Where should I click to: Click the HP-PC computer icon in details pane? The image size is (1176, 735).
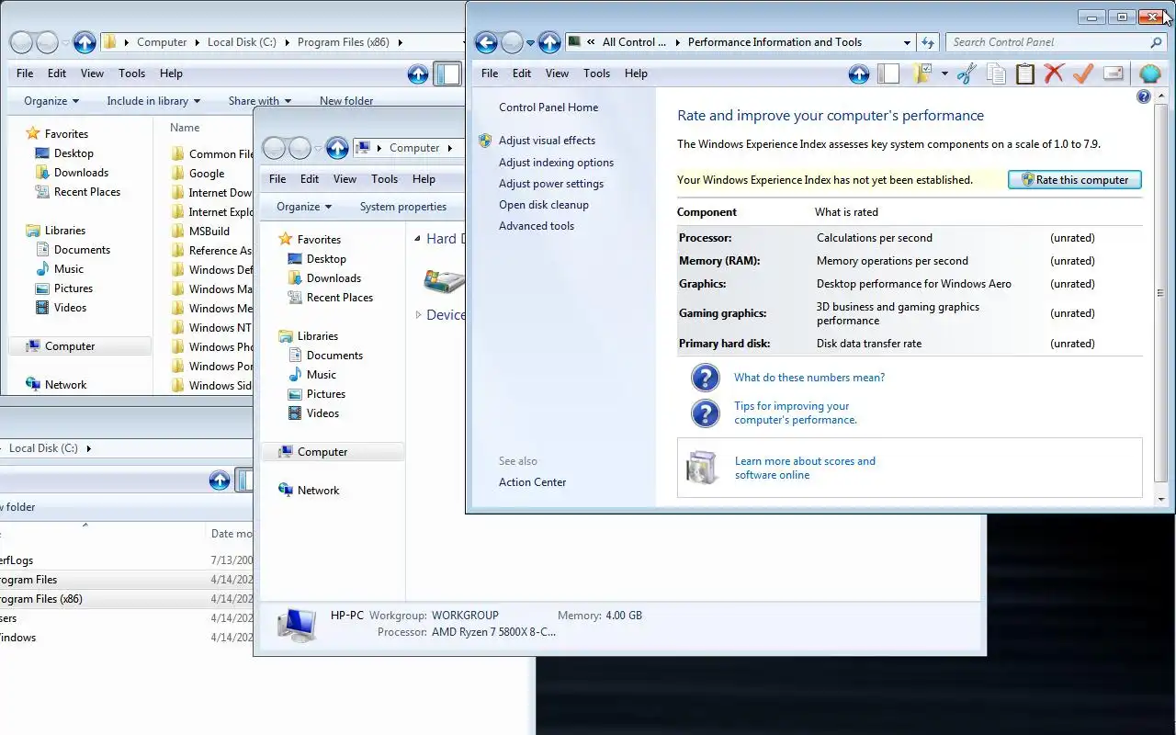(298, 624)
